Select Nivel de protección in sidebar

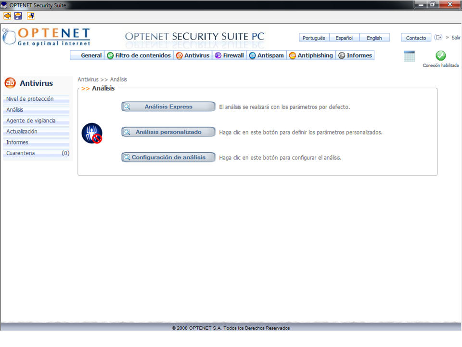click(30, 99)
